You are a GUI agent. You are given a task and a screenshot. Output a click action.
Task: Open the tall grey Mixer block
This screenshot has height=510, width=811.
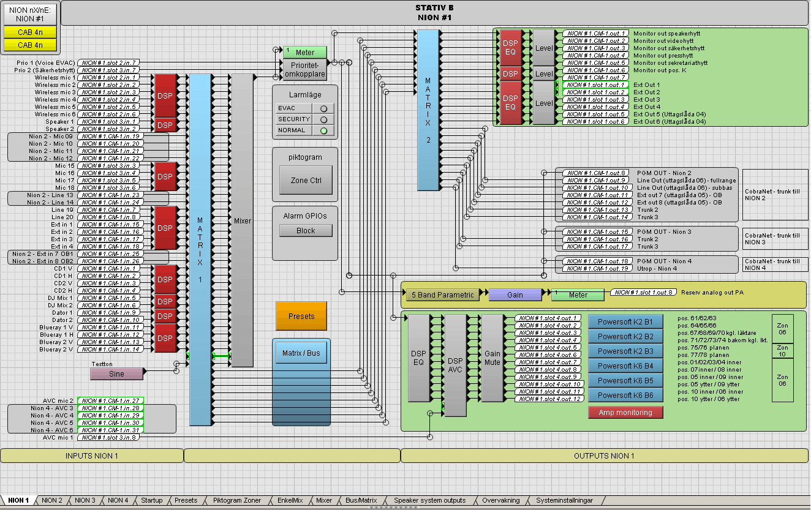pyautogui.click(x=243, y=221)
